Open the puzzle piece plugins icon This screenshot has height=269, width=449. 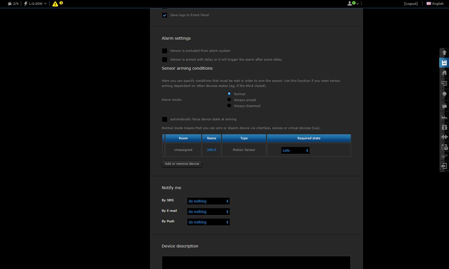(x=444, y=137)
